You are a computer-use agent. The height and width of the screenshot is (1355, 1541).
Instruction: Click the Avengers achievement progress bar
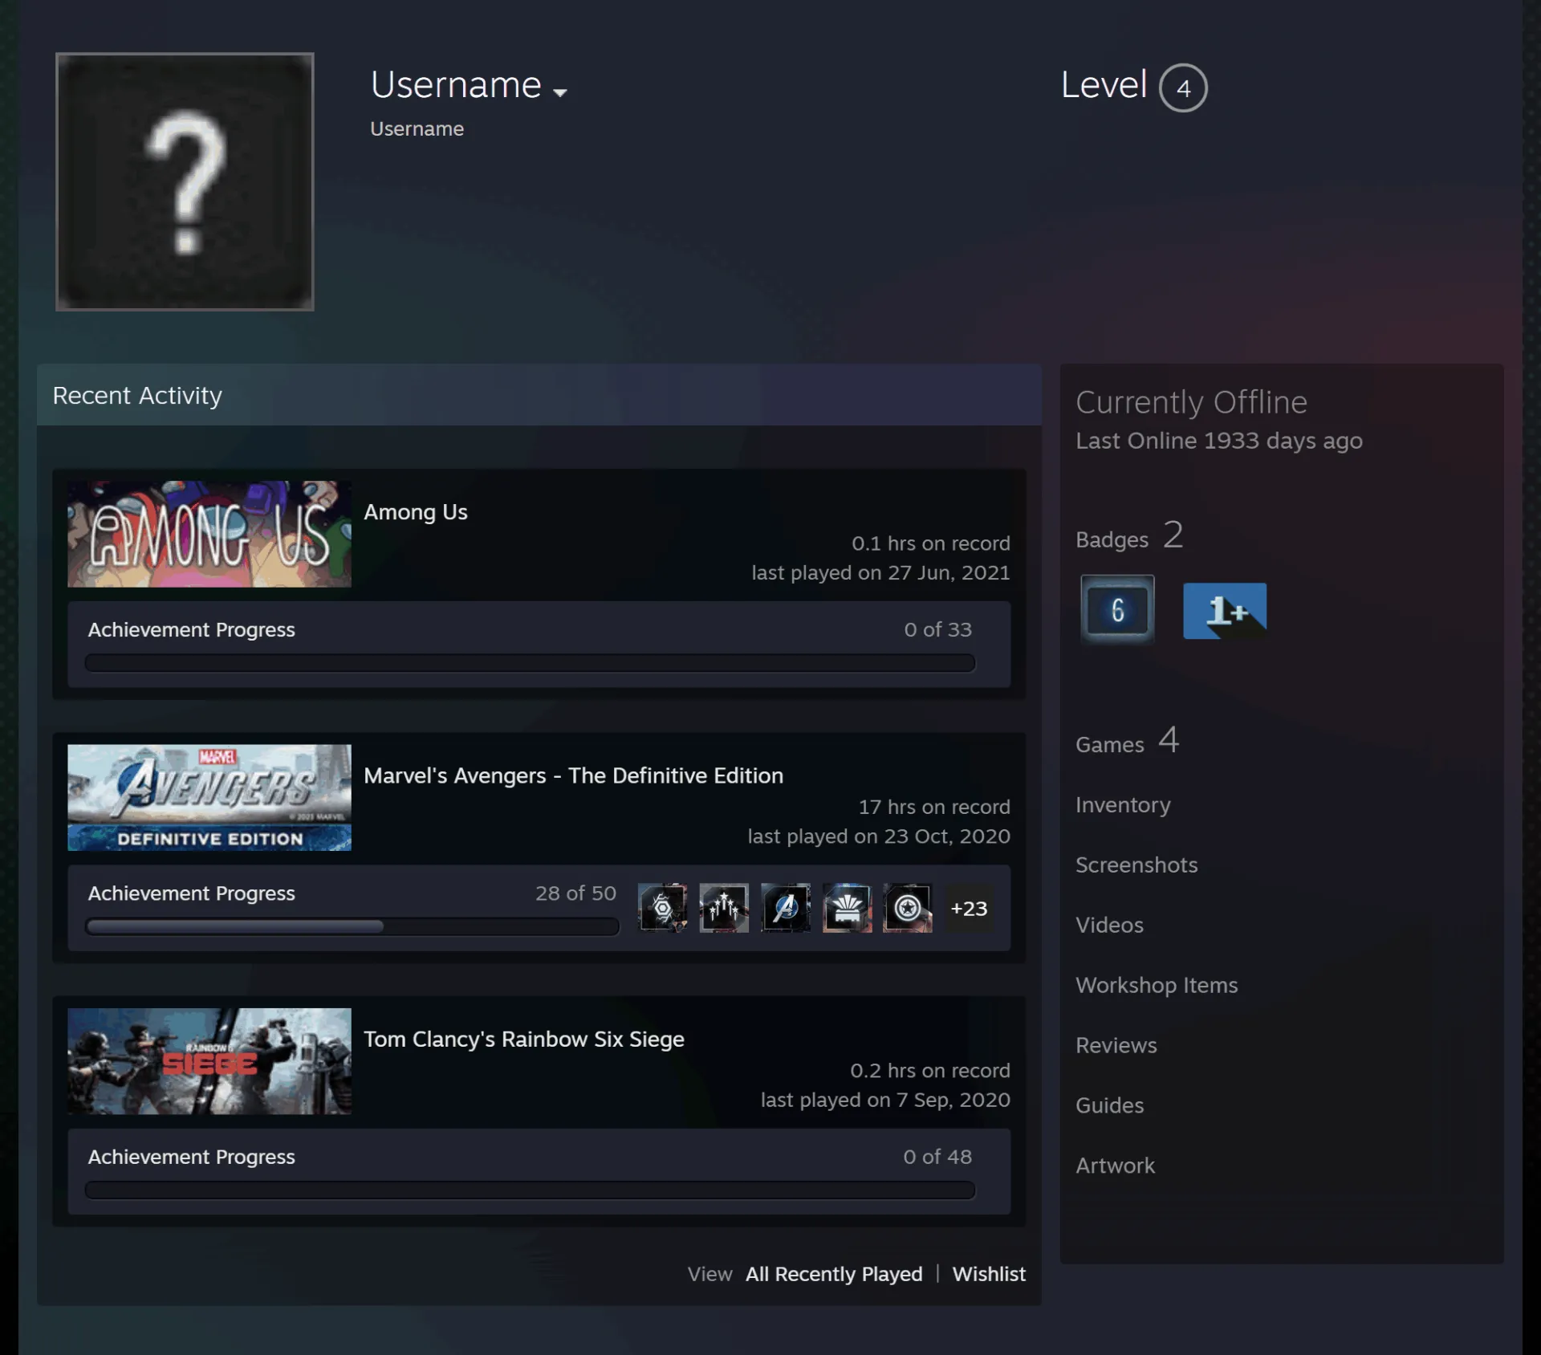pos(352,926)
